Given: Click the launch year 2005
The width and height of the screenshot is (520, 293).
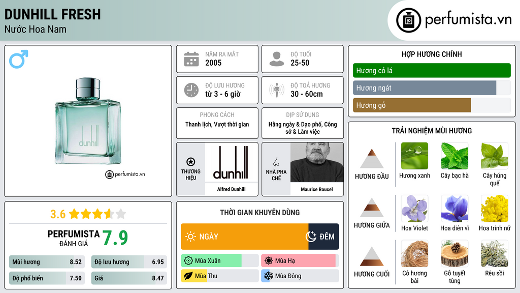Looking at the screenshot, I should tap(213, 63).
